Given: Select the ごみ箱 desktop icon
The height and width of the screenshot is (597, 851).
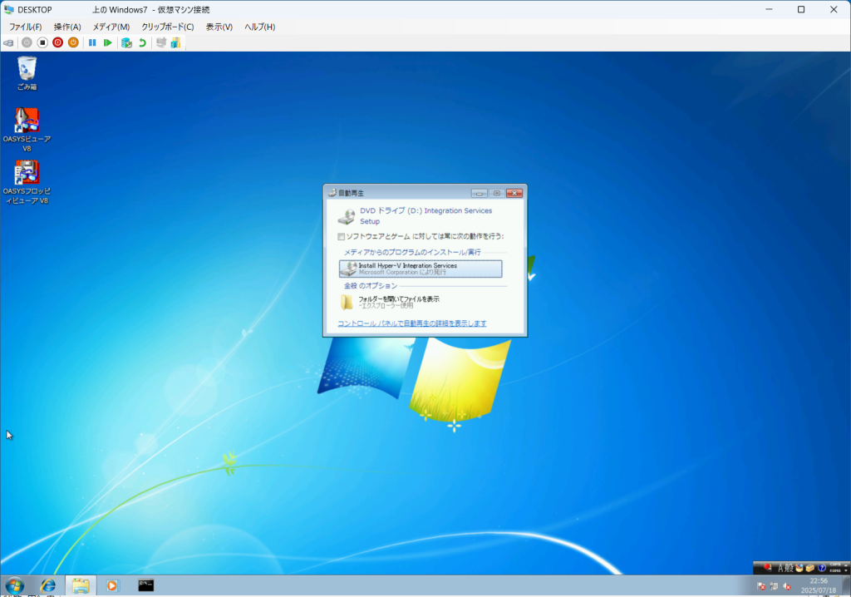Looking at the screenshot, I should click(x=27, y=73).
